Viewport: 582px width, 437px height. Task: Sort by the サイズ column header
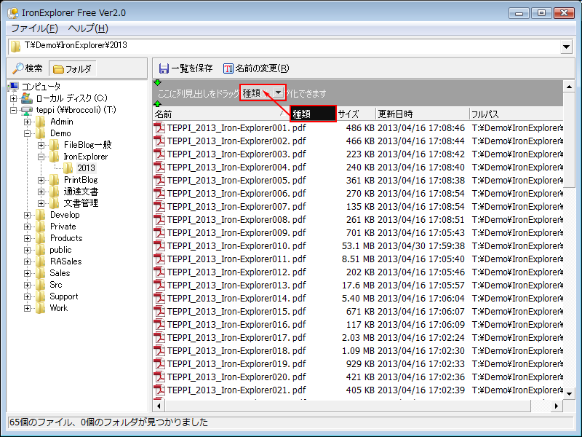[356, 114]
